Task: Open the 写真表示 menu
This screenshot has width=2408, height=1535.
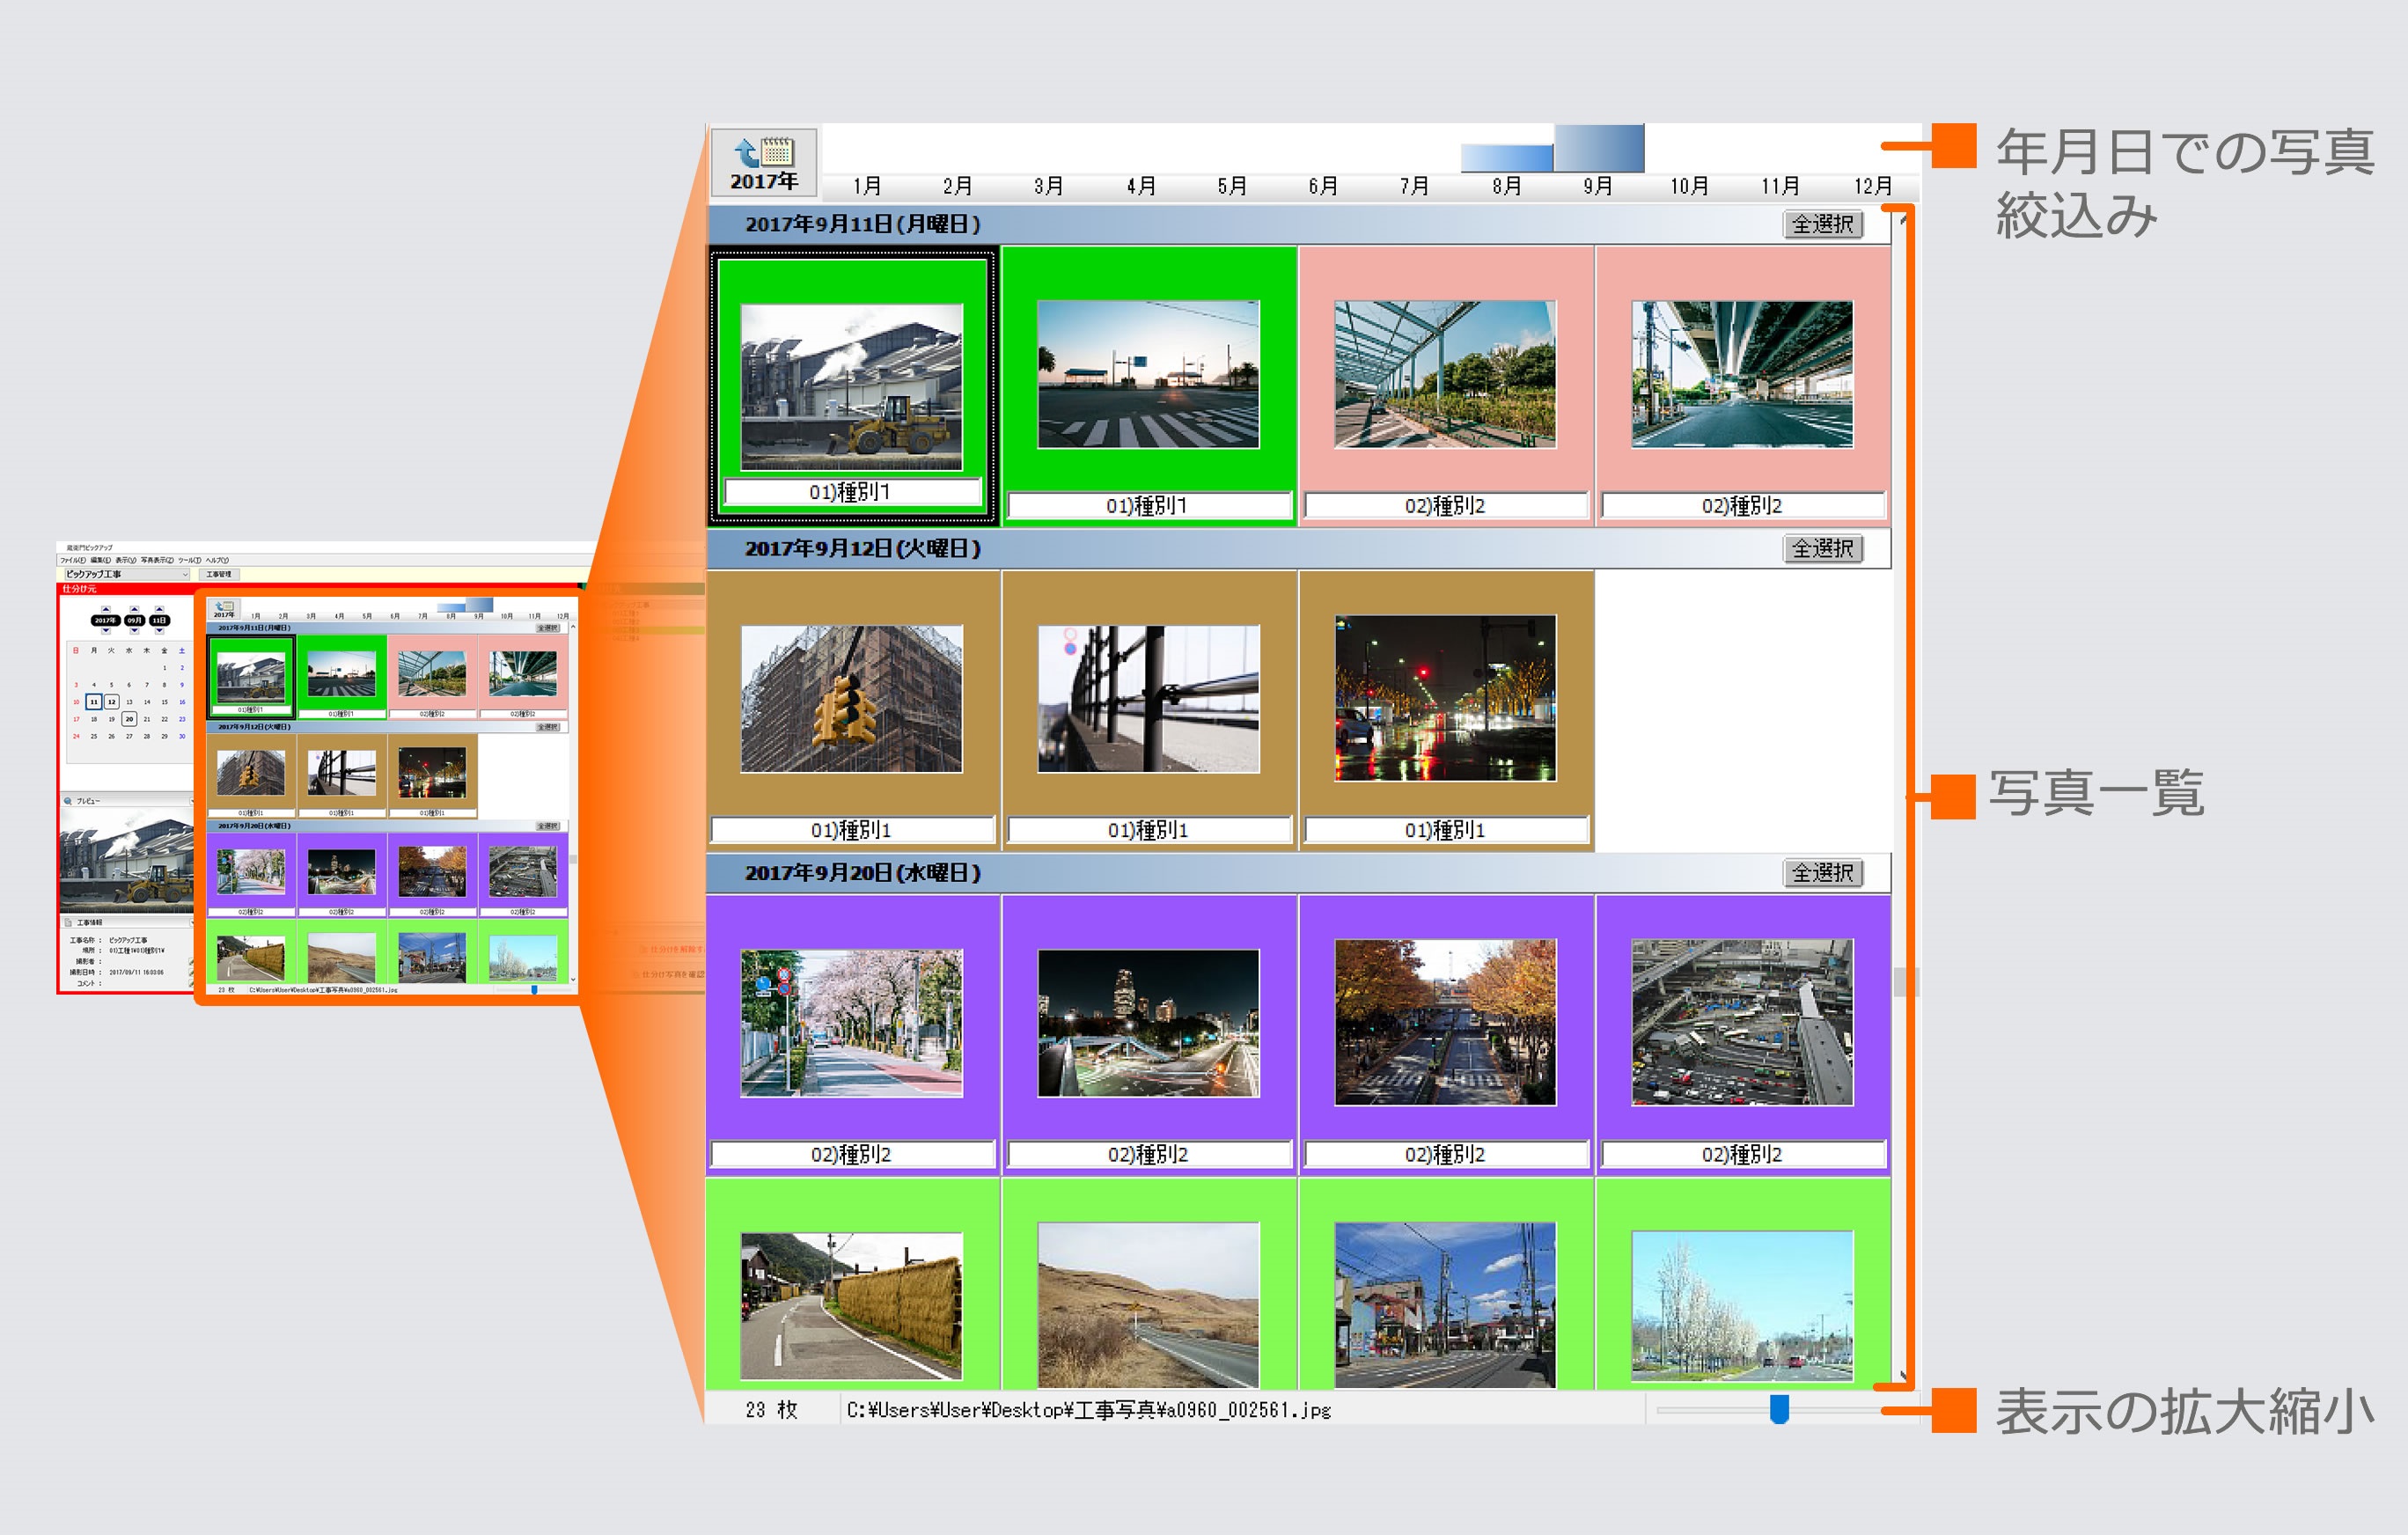Action: 157,561
